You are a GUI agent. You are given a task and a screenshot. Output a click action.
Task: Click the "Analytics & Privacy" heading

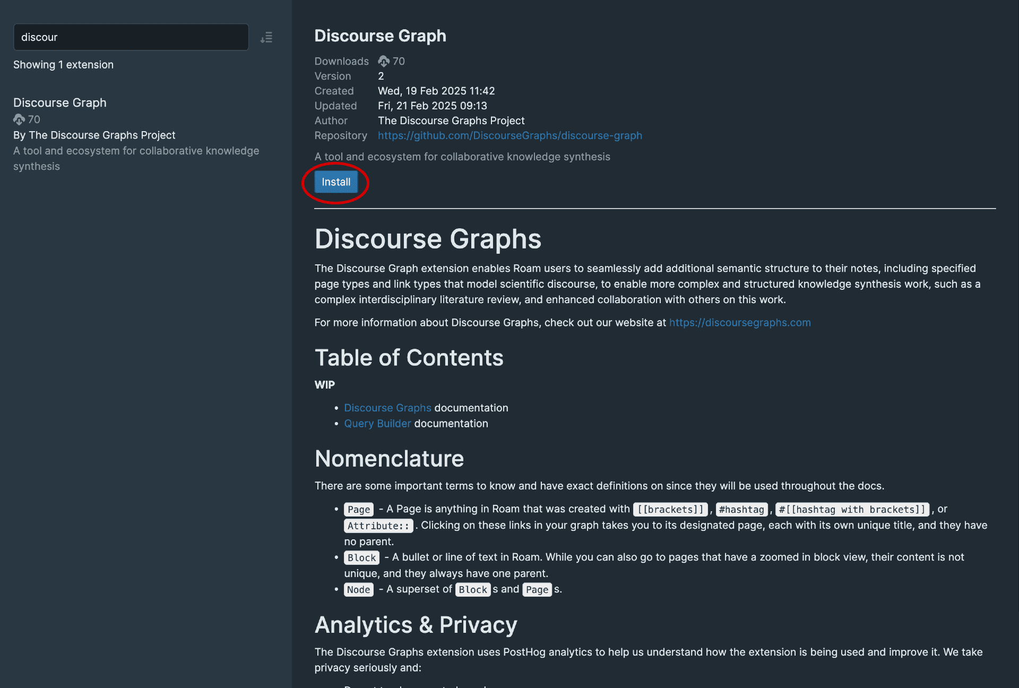coord(416,625)
